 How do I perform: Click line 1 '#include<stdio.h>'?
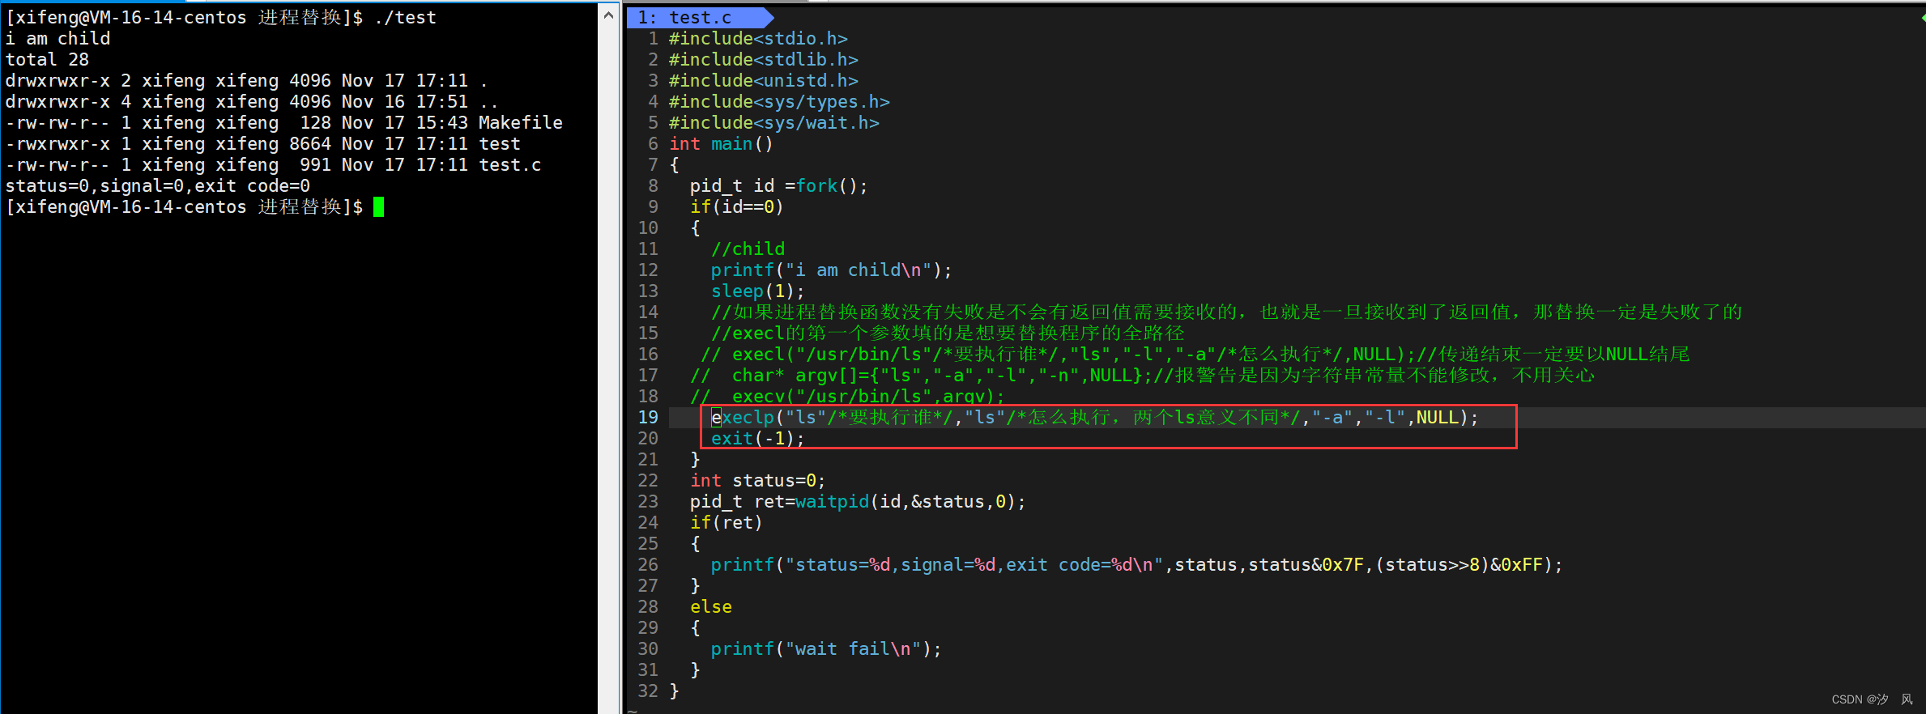758,39
